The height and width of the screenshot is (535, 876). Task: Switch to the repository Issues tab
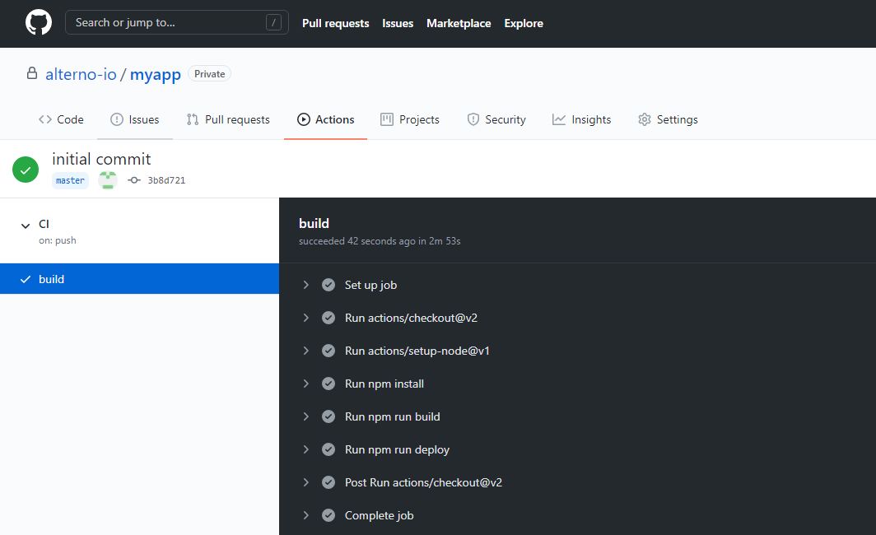pos(135,119)
